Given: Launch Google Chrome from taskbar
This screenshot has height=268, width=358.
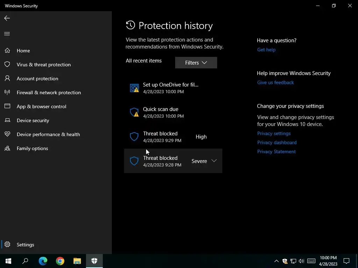Looking at the screenshot, I should coord(60,261).
